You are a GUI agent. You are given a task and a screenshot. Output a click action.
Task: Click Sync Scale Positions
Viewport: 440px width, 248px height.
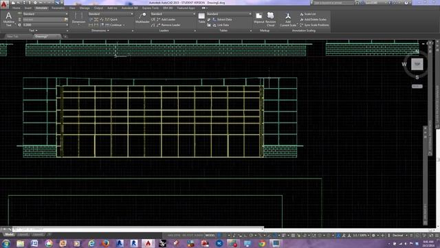(x=314, y=25)
